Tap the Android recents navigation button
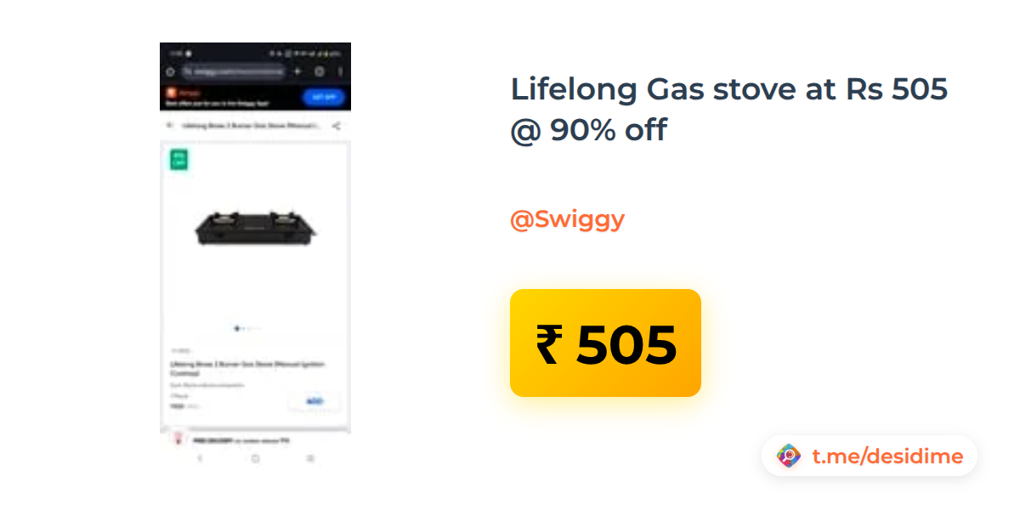This screenshot has height=510, width=1020. coord(310,458)
